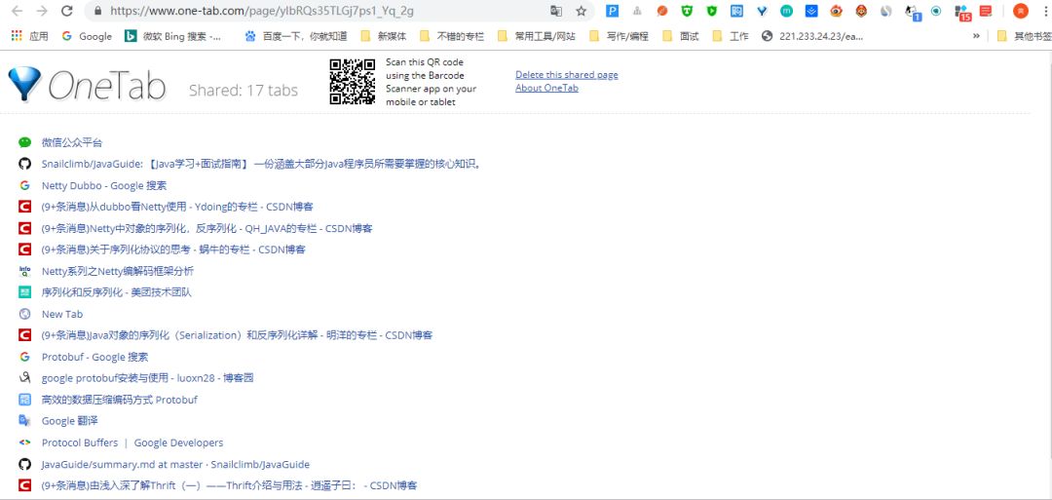Click the Mario face extension icon
The image size is (1052, 500).
[861, 11]
